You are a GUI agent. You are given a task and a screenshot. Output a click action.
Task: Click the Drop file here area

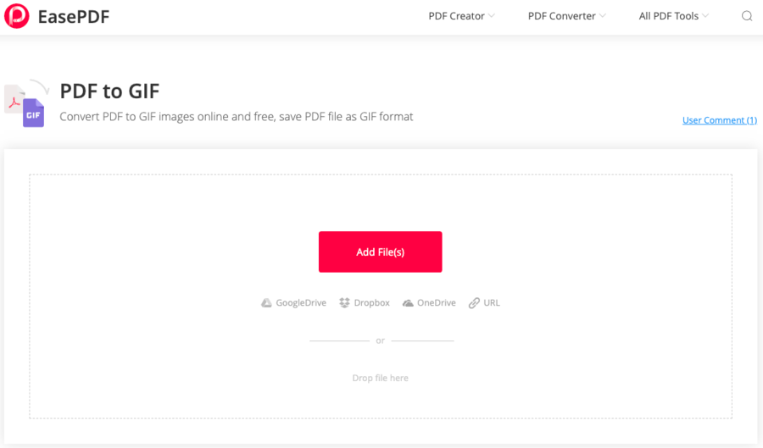(380, 378)
